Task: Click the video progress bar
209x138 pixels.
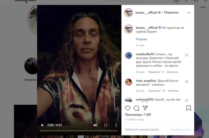Action: click(x=79, y=131)
